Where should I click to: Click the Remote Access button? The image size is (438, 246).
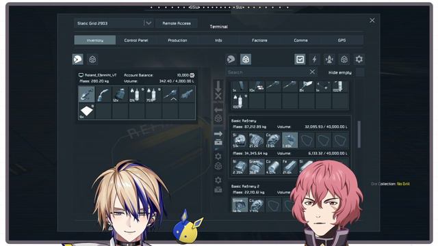pos(177,23)
